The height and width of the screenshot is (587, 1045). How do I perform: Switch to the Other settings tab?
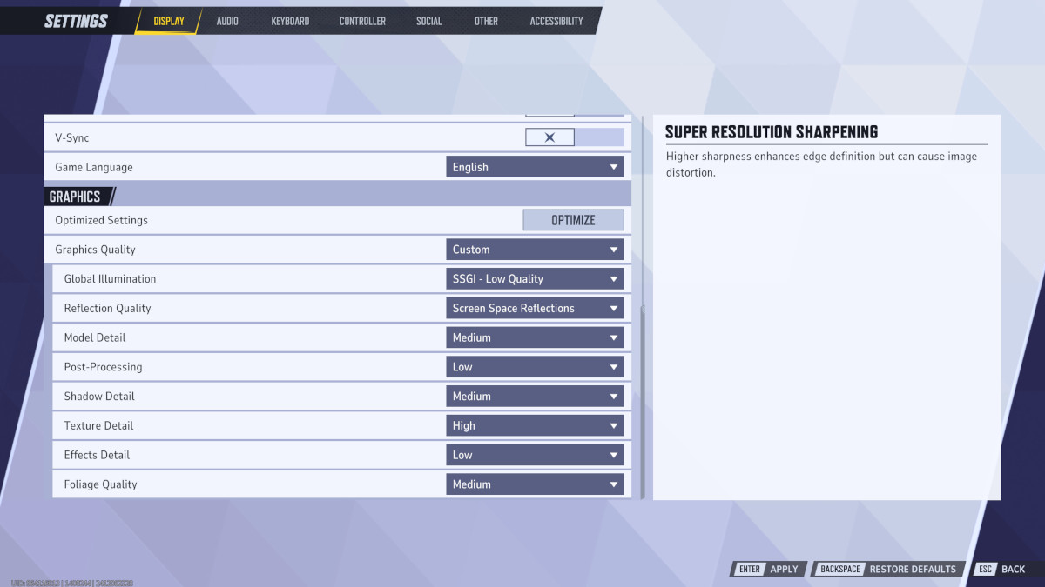point(486,21)
